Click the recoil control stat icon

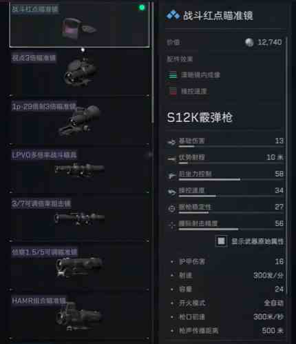171,176
